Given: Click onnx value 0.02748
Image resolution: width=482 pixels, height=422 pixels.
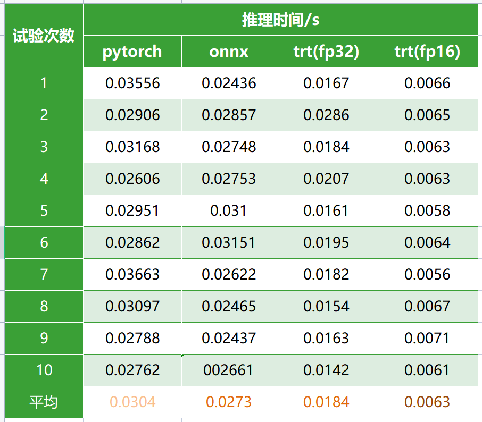Looking at the screenshot, I should 229,147.
